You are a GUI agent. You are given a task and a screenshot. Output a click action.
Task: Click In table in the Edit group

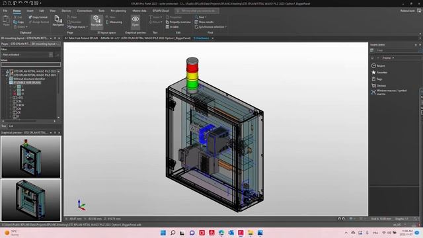coord(172,27)
